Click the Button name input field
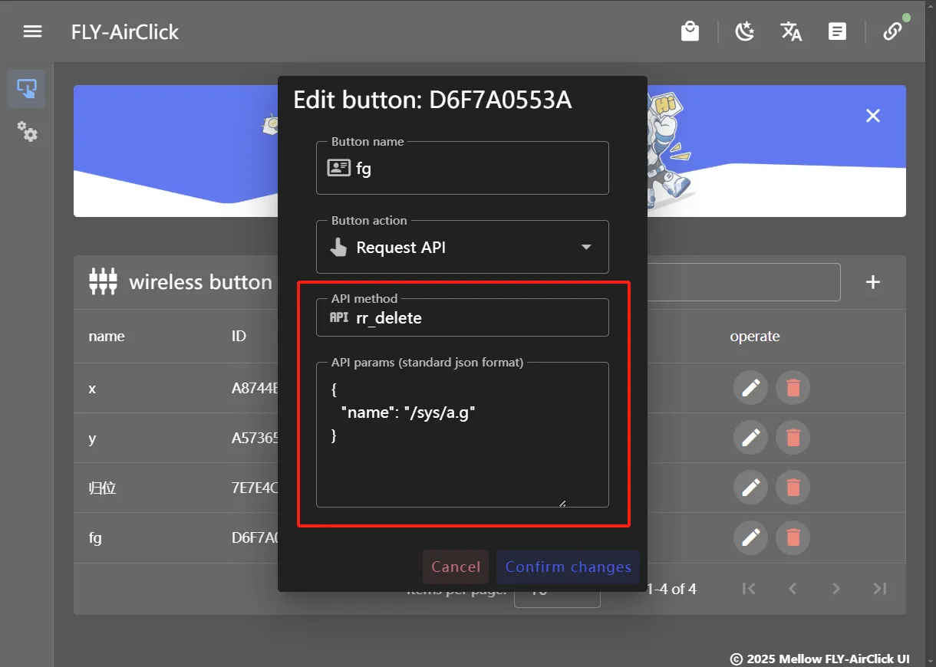This screenshot has height=667, width=936. tap(476, 169)
